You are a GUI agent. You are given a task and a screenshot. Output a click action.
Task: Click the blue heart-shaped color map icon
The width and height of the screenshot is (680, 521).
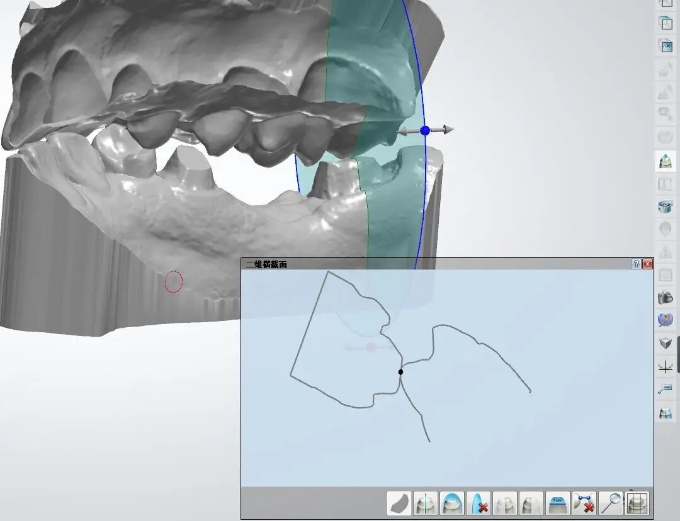pyautogui.click(x=666, y=320)
